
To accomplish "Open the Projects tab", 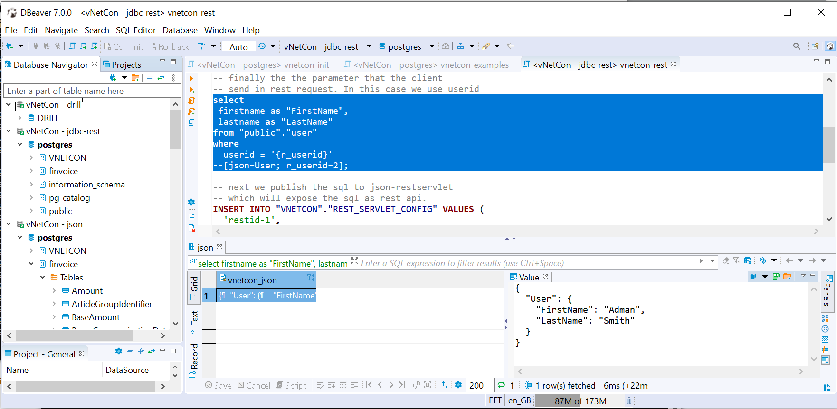I will (126, 65).
